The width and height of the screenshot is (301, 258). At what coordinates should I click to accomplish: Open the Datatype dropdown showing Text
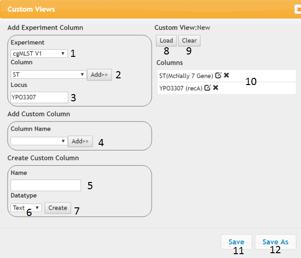coord(26,208)
